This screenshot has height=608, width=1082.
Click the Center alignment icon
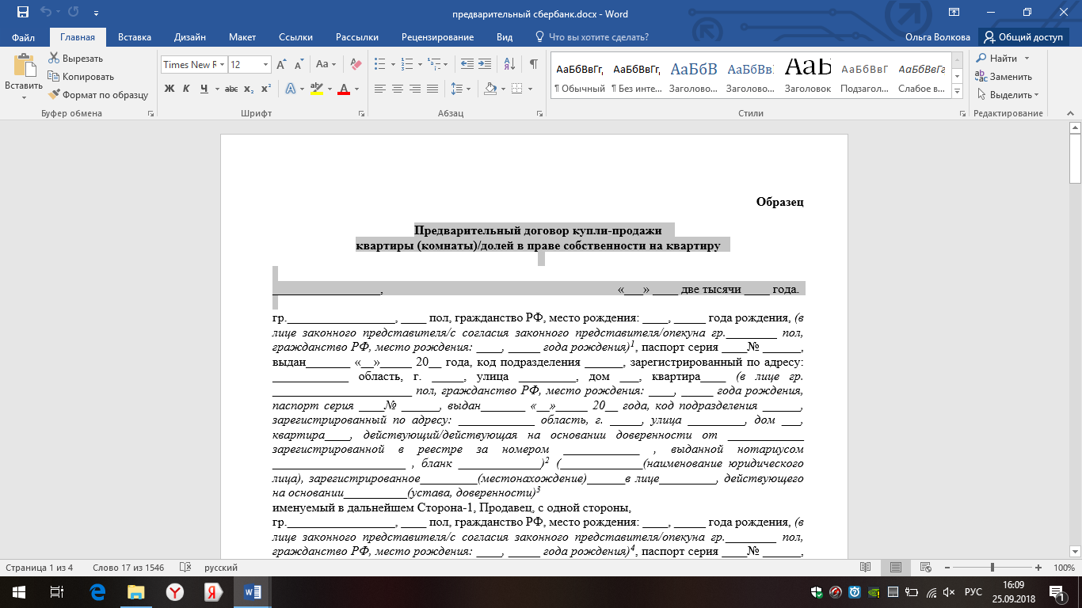point(397,89)
